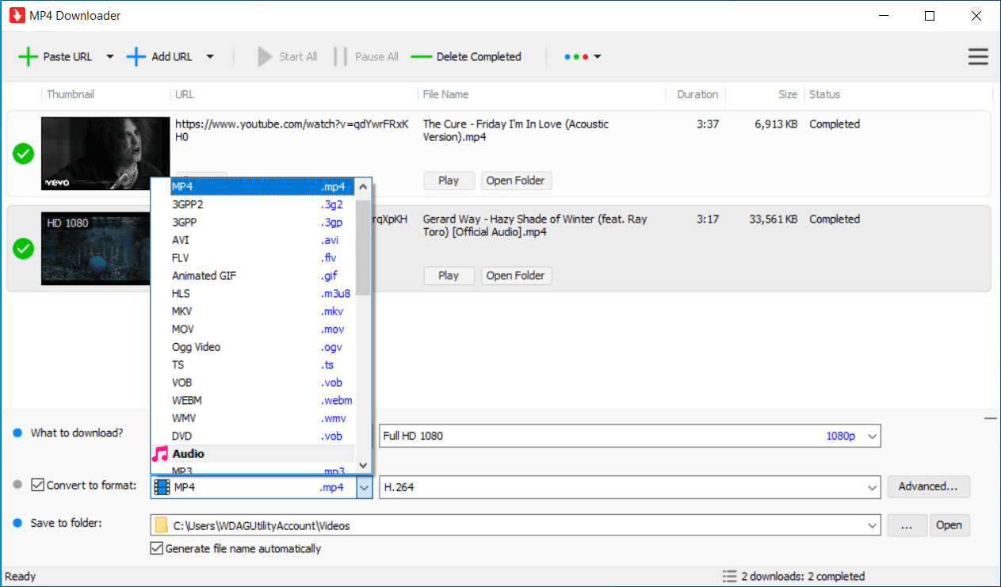1001x587 pixels.
Task: Click green checkmark for The Cure download
Action: (24, 154)
